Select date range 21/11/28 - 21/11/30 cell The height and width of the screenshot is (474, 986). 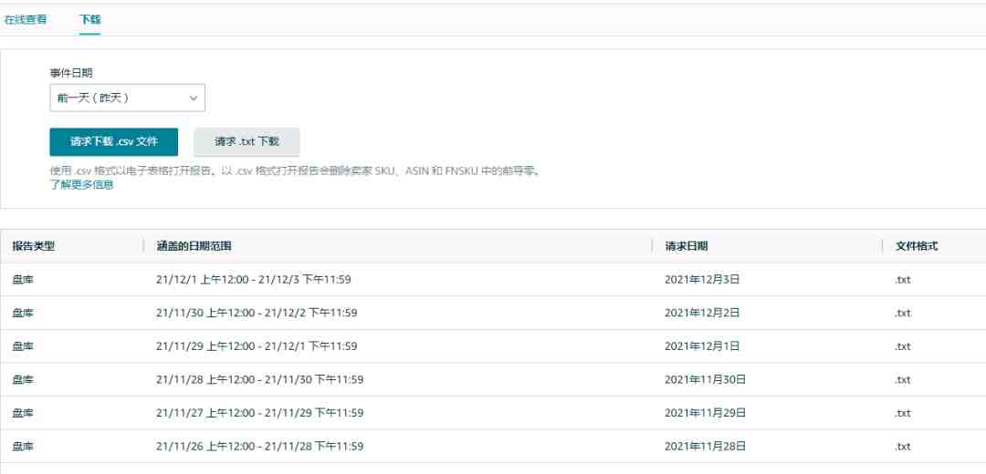coord(259,379)
